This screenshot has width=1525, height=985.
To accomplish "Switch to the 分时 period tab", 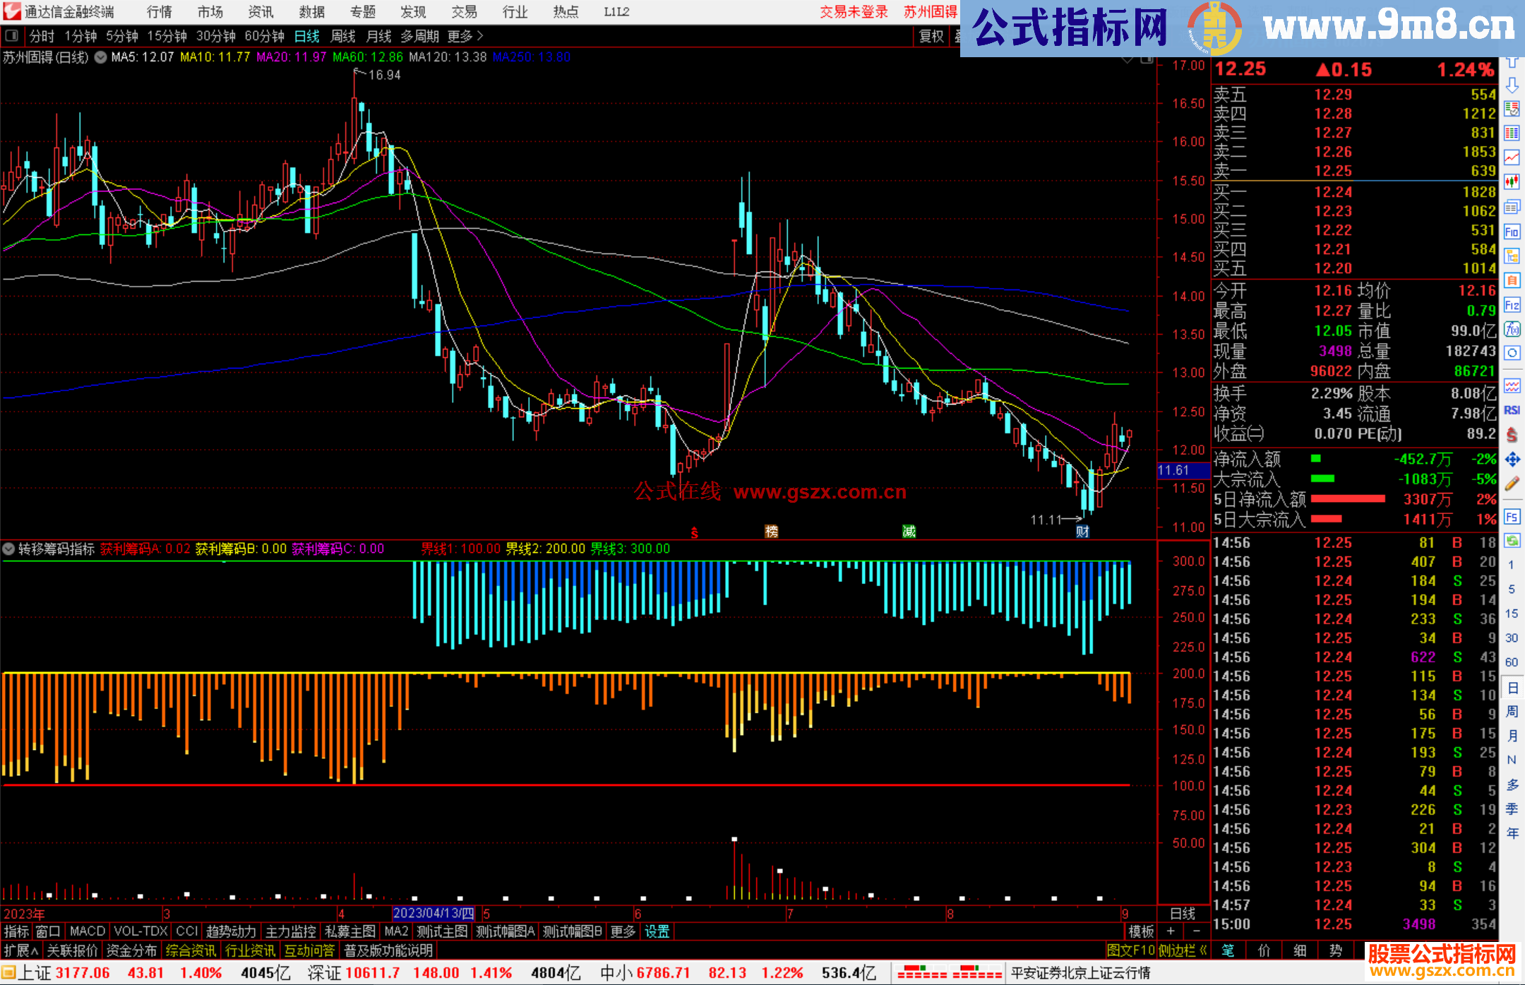I will [x=42, y=35].
